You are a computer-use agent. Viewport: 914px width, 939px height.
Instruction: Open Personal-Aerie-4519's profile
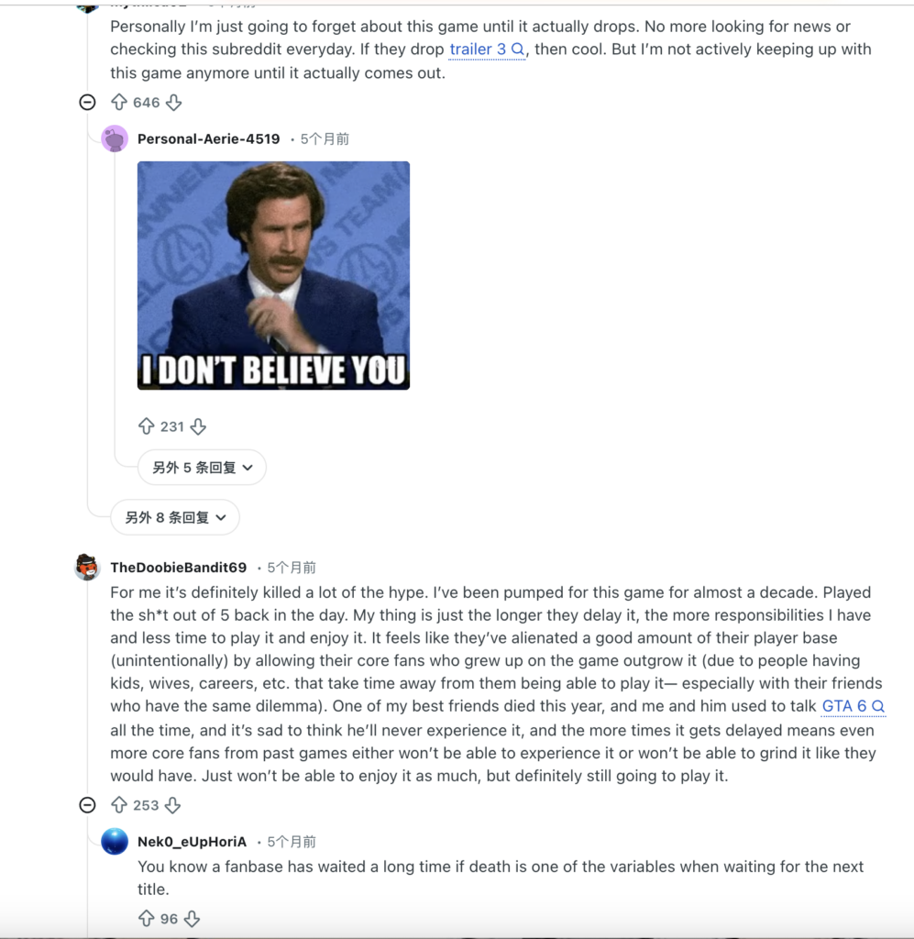coord(208,139)
